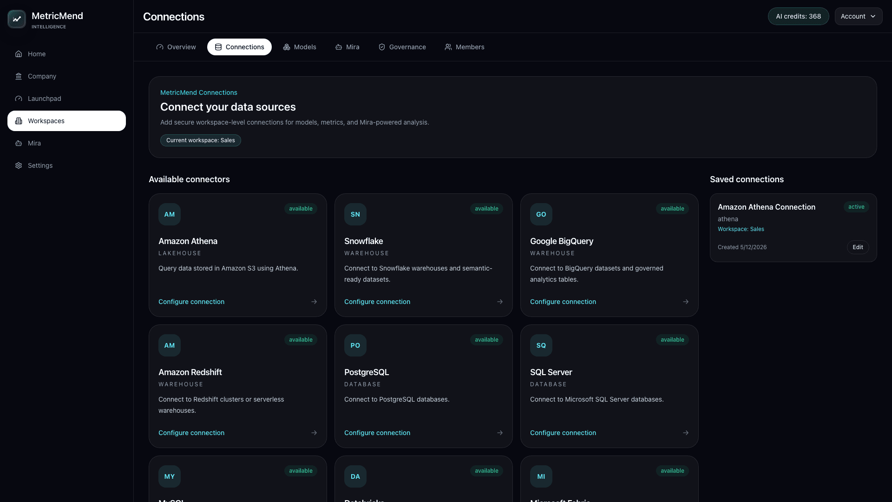This screenshot has width=892, height=502.
Task: Click the arrow icon on SQL Server card
Action: pyautogui.click(x=686, y=433)
